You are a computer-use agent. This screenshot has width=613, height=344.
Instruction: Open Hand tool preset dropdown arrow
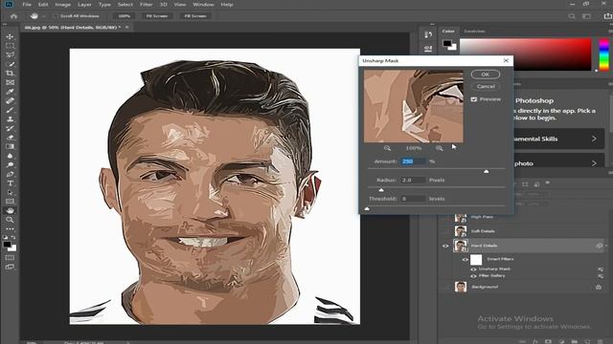coord(44,16)
